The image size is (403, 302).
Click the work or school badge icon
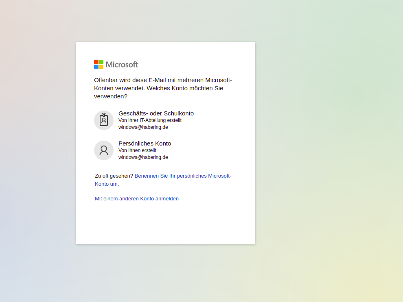pos(103,120)
